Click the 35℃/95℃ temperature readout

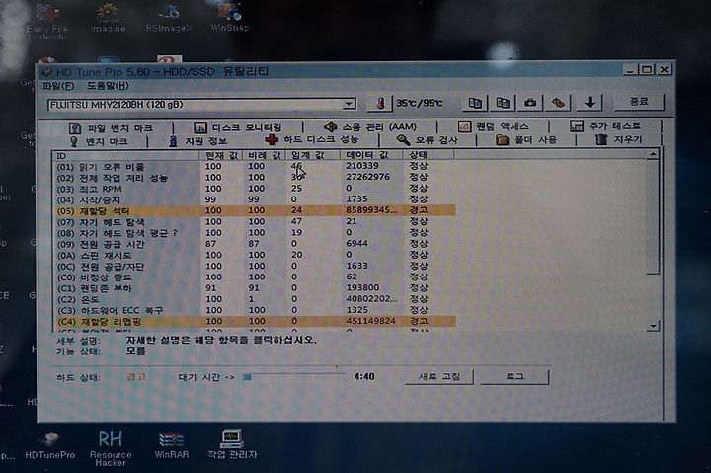(419, 103)
